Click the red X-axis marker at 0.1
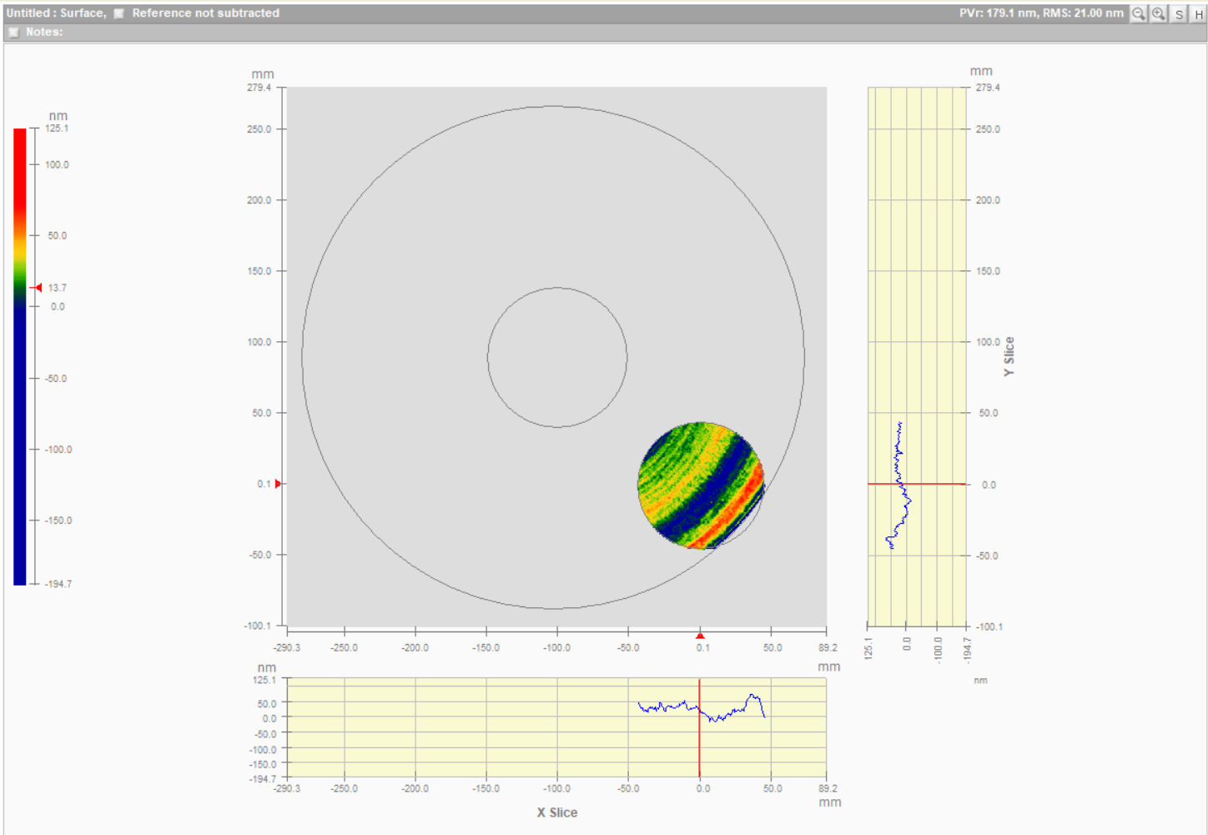 (x=700, y=636)
